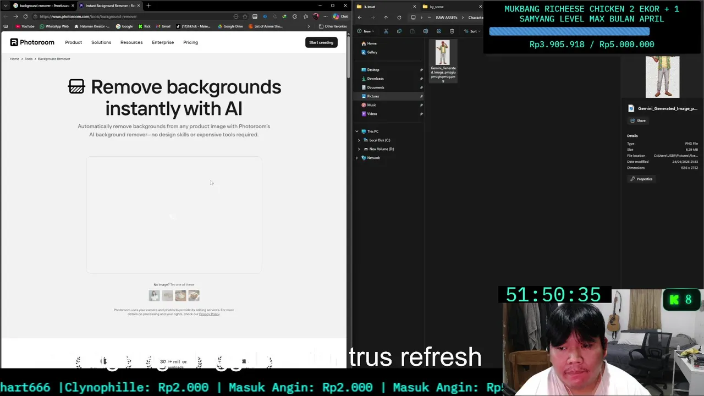The height and width of the screenshot is (396, 704).
Task: Select the Gemini_Generated_Image png file
Action: (x=443, y=61)
